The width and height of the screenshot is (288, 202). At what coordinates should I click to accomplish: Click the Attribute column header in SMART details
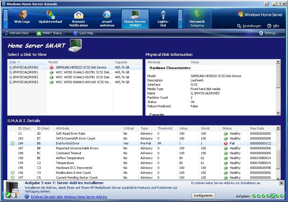(88, 128)
